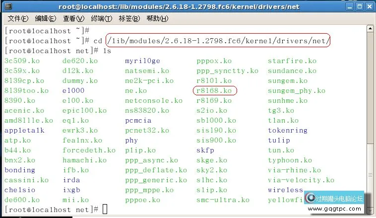
Task: Click the r8169.ko file name
Action: [214, 101]
